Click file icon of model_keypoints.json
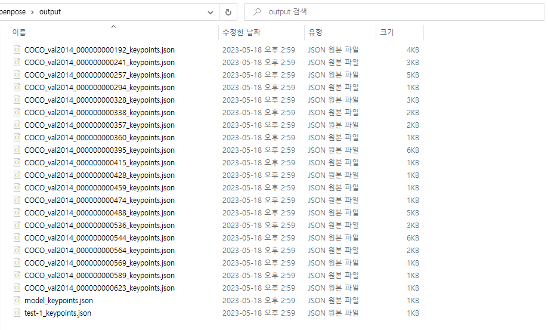This screenshot has width=548, height=330. pyautogui.click(x=17, y=300)
